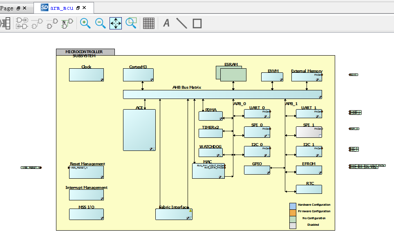This screenshot has height=238, width=394.
Task: Select the Zoom Window tool
Action: (131, 23)
